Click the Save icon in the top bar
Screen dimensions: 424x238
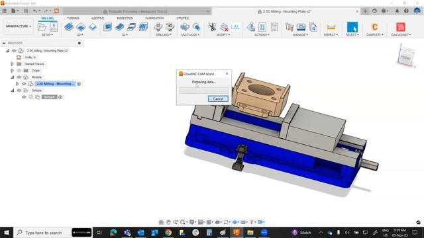(x=26, y=11)
